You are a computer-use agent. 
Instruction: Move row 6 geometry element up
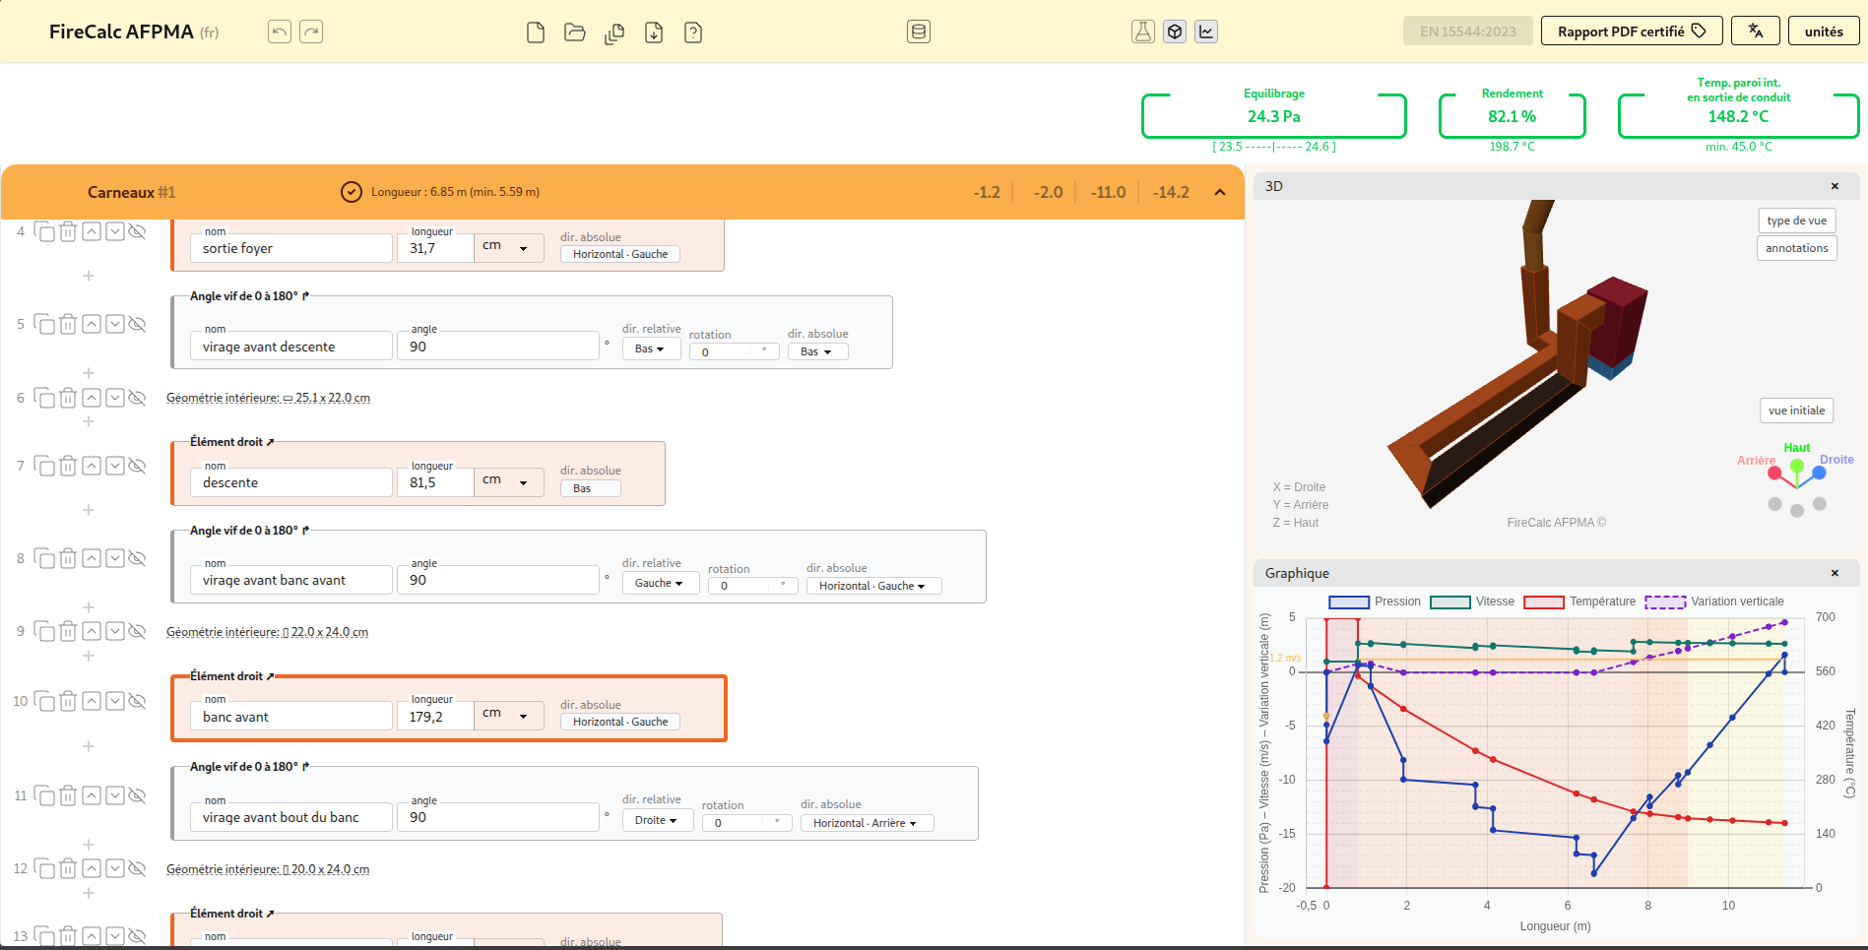92,398
